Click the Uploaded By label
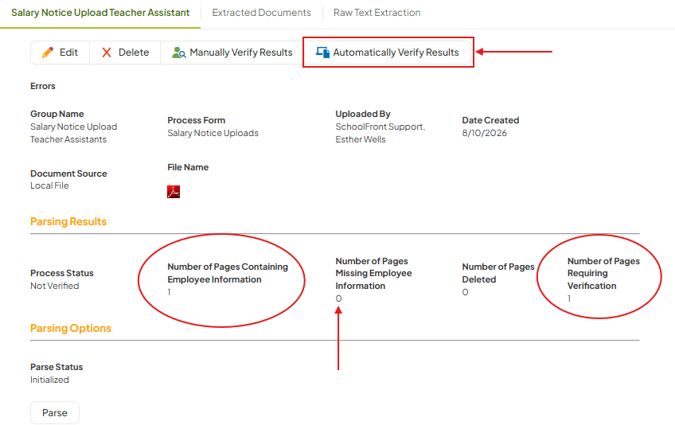Screen dimensions: 675x425 point(363,114)
